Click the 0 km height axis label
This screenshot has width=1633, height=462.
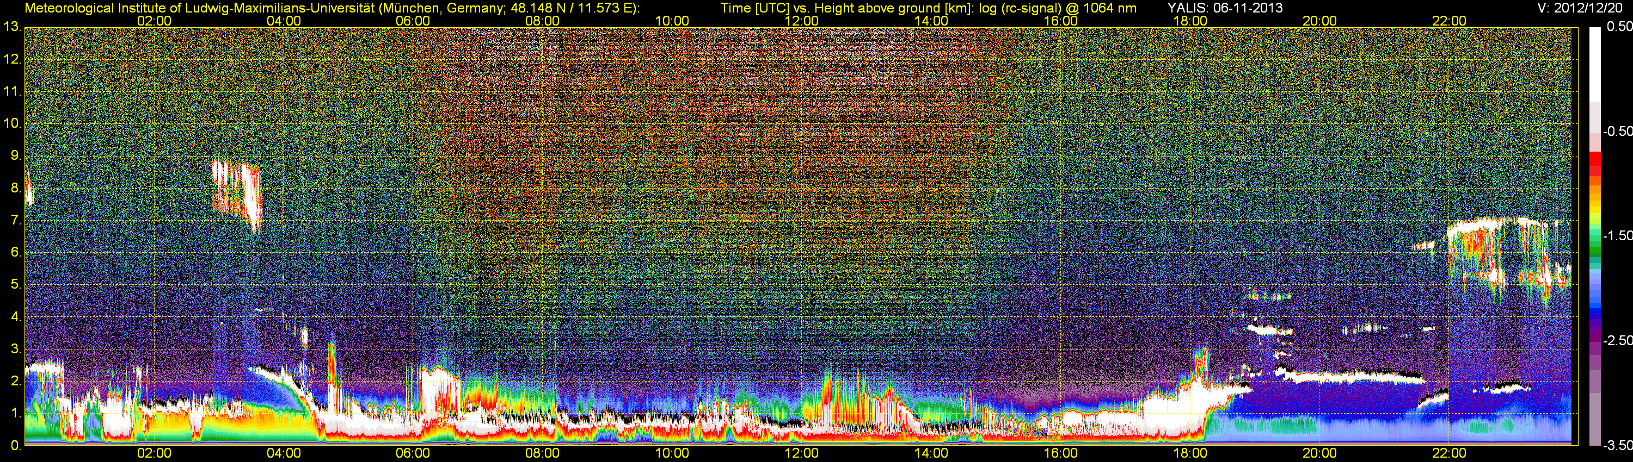pos(16,446)
